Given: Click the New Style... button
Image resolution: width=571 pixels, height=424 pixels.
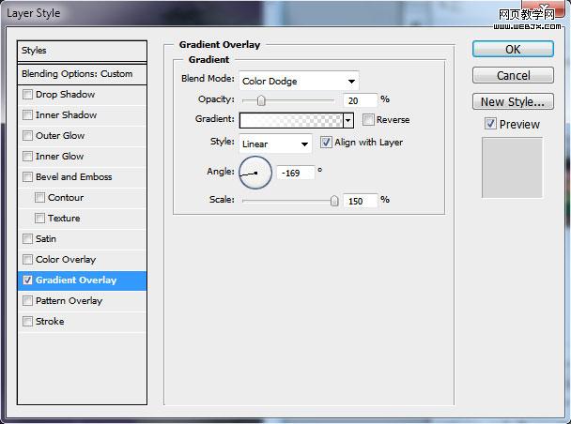Looking at the screenshot, I should 513,101.
